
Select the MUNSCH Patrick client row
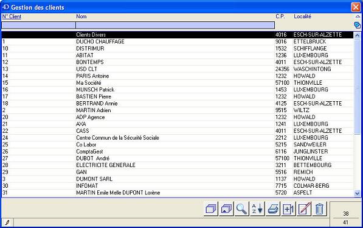(178, 90)
